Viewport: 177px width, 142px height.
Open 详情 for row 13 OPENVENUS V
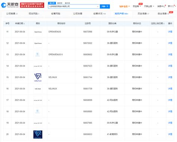tap(170, 55)
